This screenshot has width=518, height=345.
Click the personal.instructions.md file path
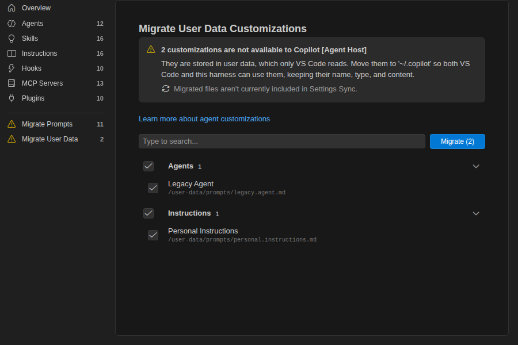(242, 240)
